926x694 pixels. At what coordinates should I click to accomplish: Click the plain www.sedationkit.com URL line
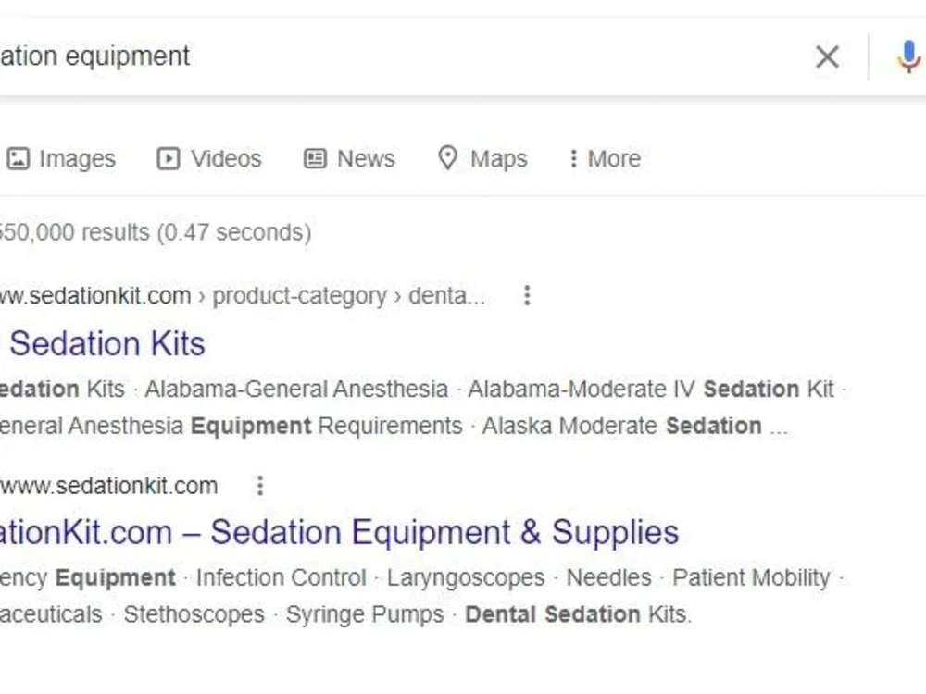[x=108, y=487]
